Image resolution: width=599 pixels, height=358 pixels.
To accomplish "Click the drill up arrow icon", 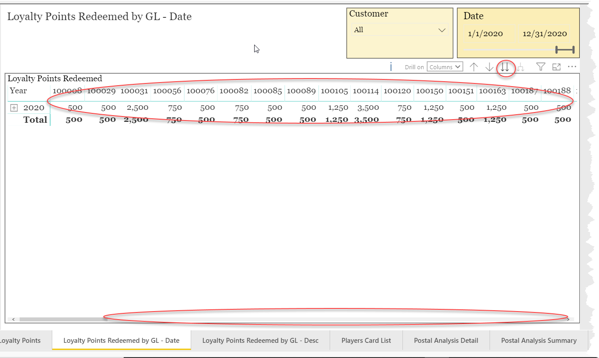I will point(474,67).
